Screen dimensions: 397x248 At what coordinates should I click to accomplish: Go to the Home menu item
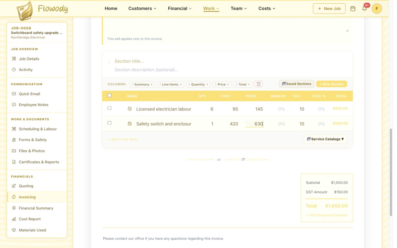[x=111, y=9]
